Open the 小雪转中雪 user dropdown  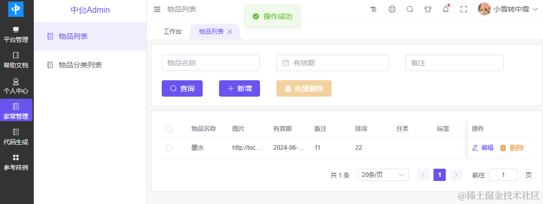click(508, 9)
